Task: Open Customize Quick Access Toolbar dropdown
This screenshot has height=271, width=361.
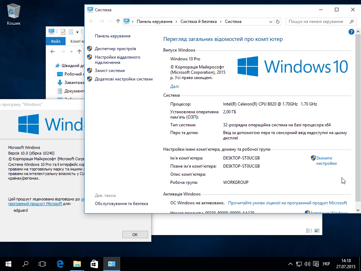Action: (x=77, y=32)
